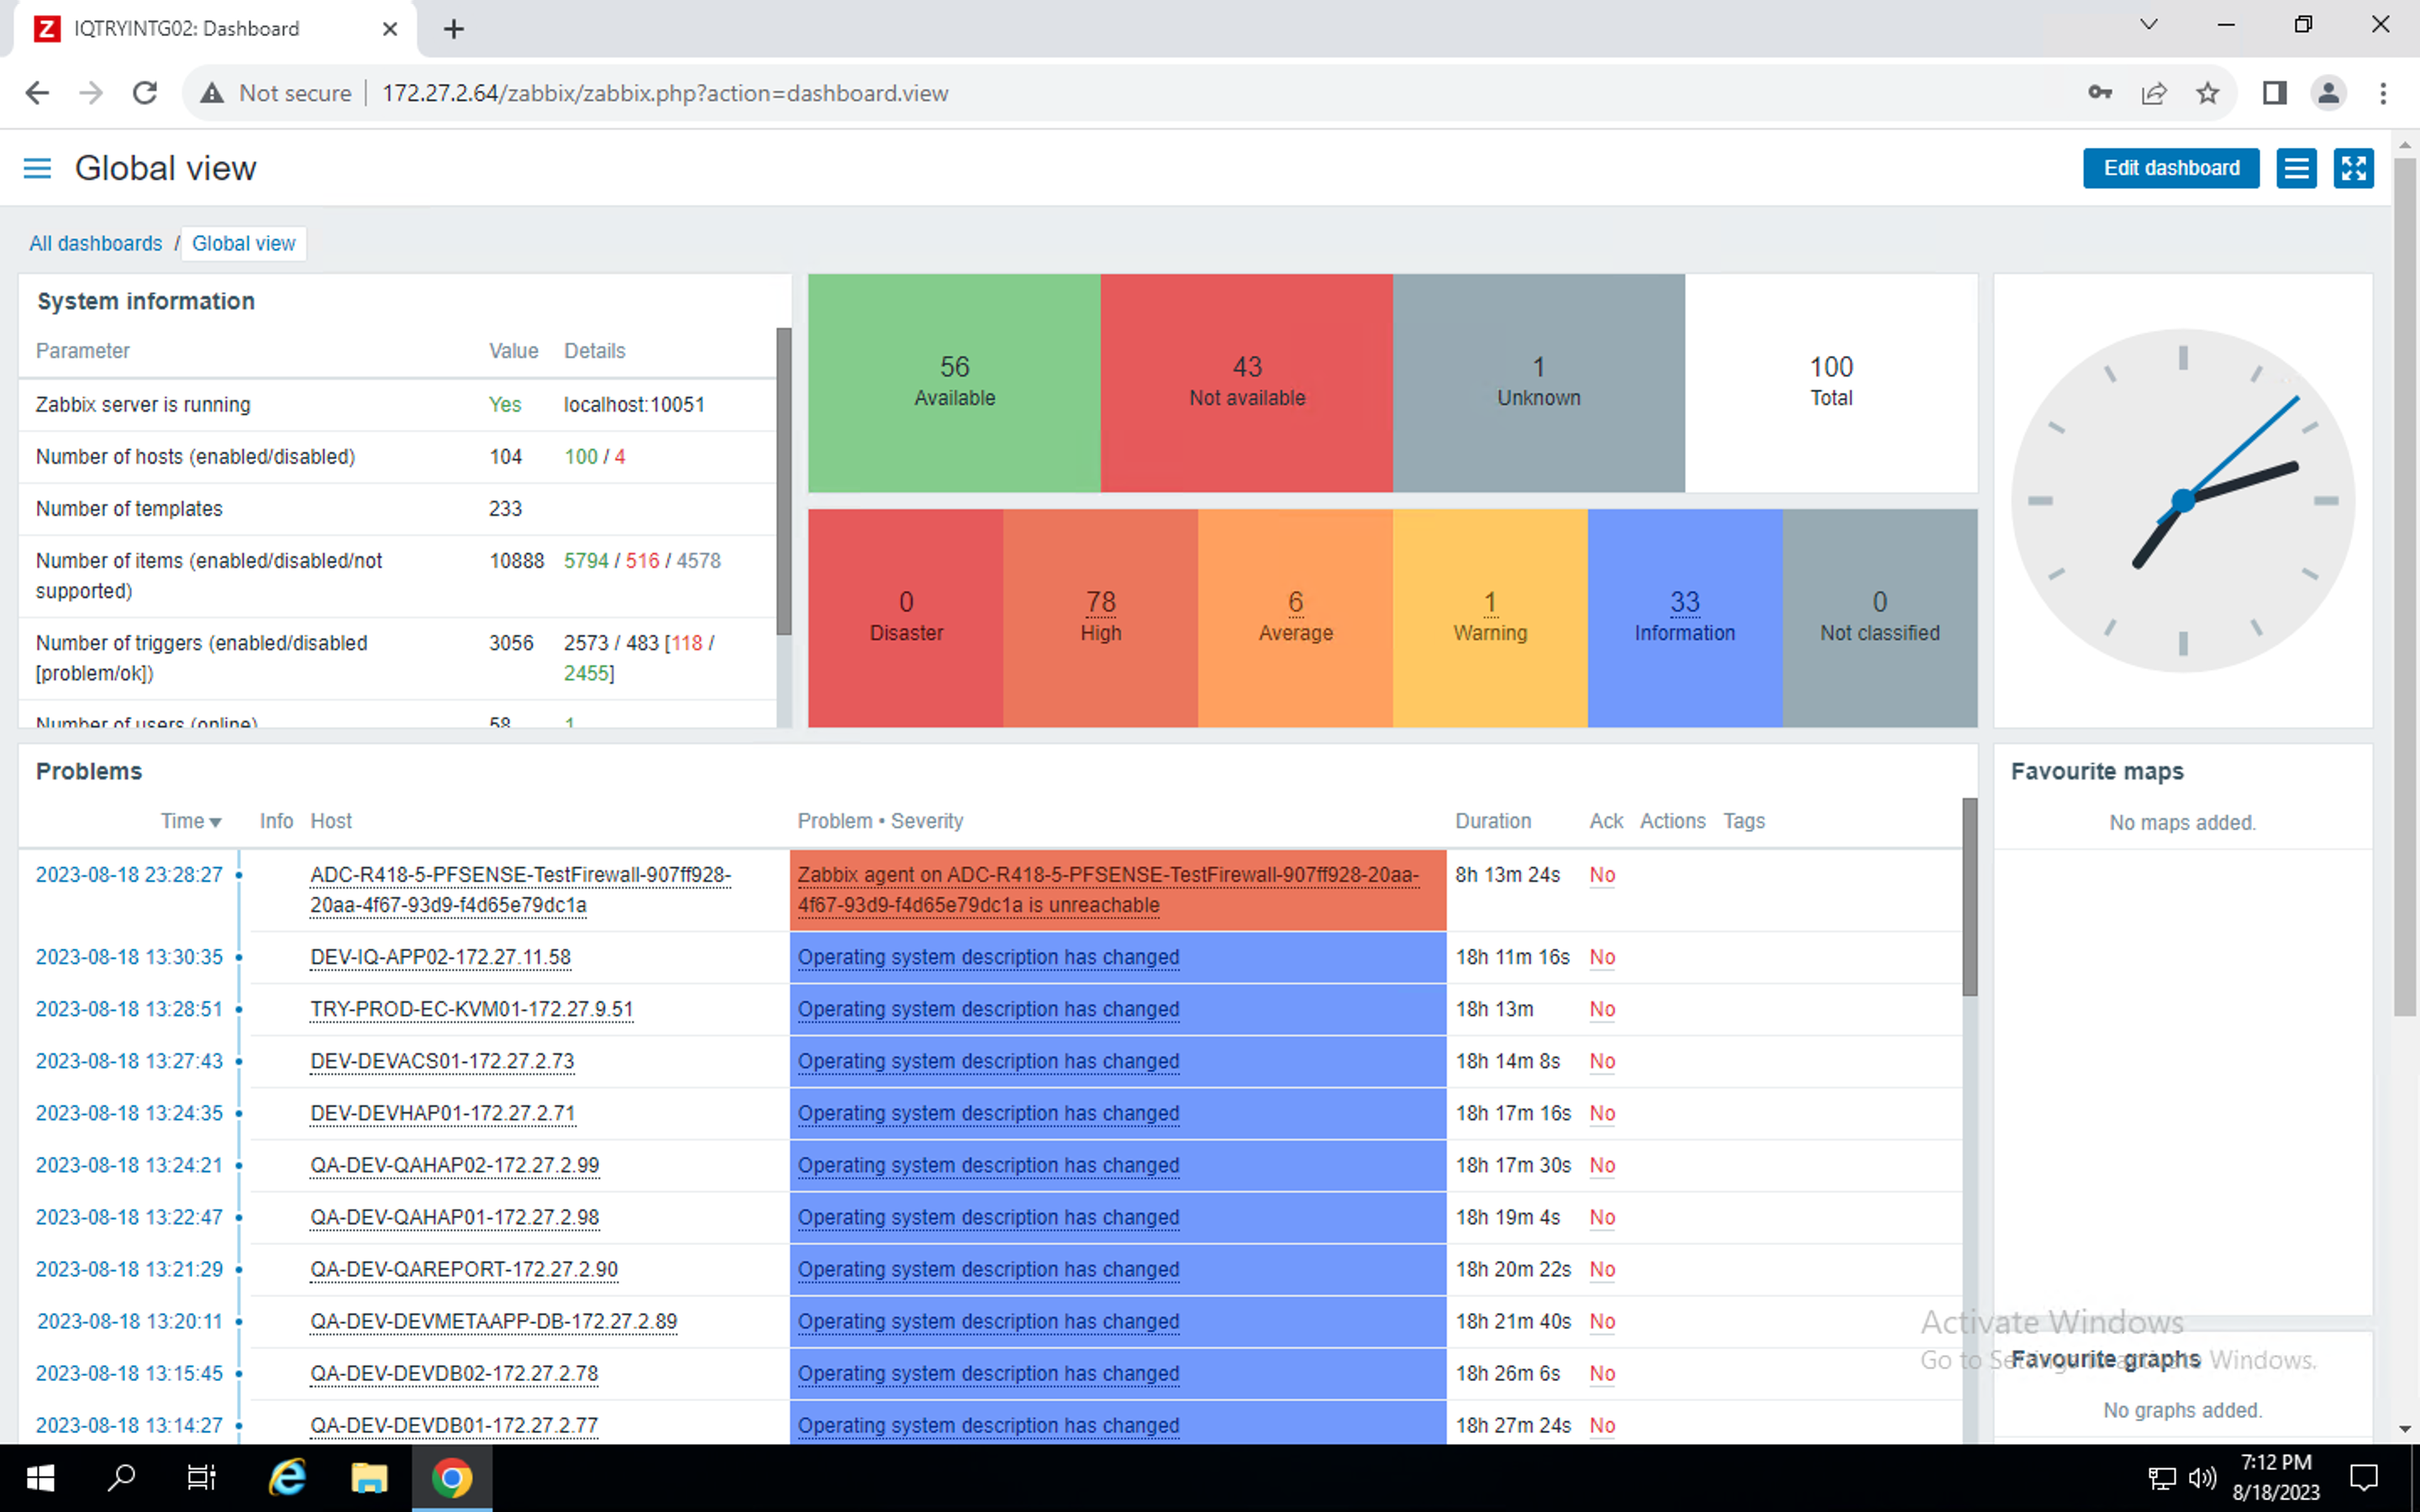Click the 1 Unknown hosts tile
The height and width of the screenshot is (1512, 2420).
pyautogui.click(x=1538, y=382)
